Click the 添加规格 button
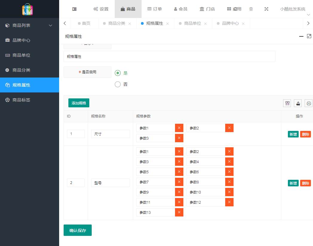 point(79,103)
